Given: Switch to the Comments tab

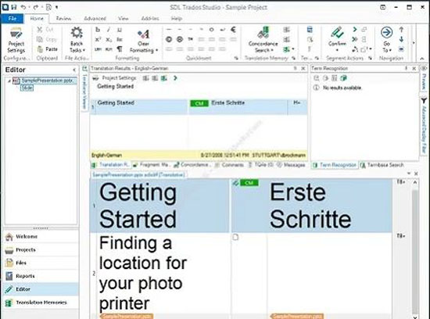Looking at the screenshot, I should point(230,165).
